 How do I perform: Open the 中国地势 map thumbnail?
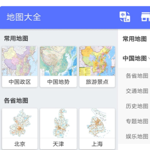click(x=58, y=61)
